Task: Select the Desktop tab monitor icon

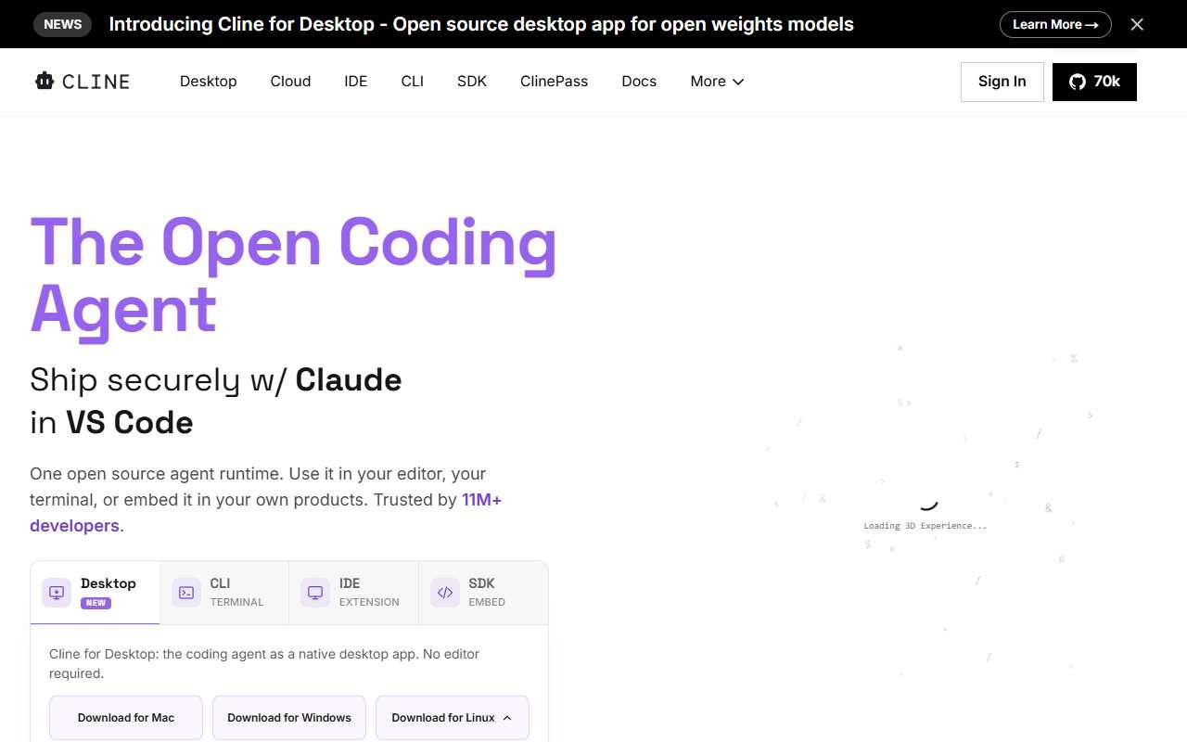Action: pyautogui.click(x=57, y=593)
